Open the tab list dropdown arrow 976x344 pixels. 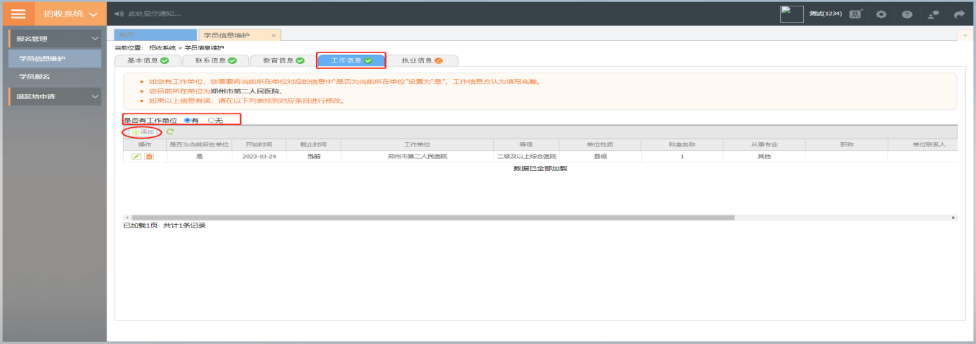[964, 34]
